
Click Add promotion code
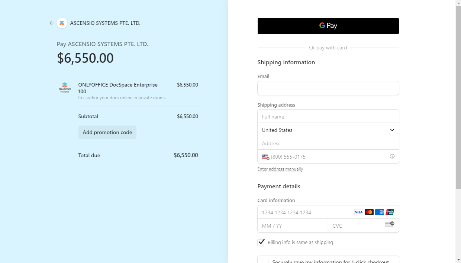pyautogui.click(x=107, y=132)
